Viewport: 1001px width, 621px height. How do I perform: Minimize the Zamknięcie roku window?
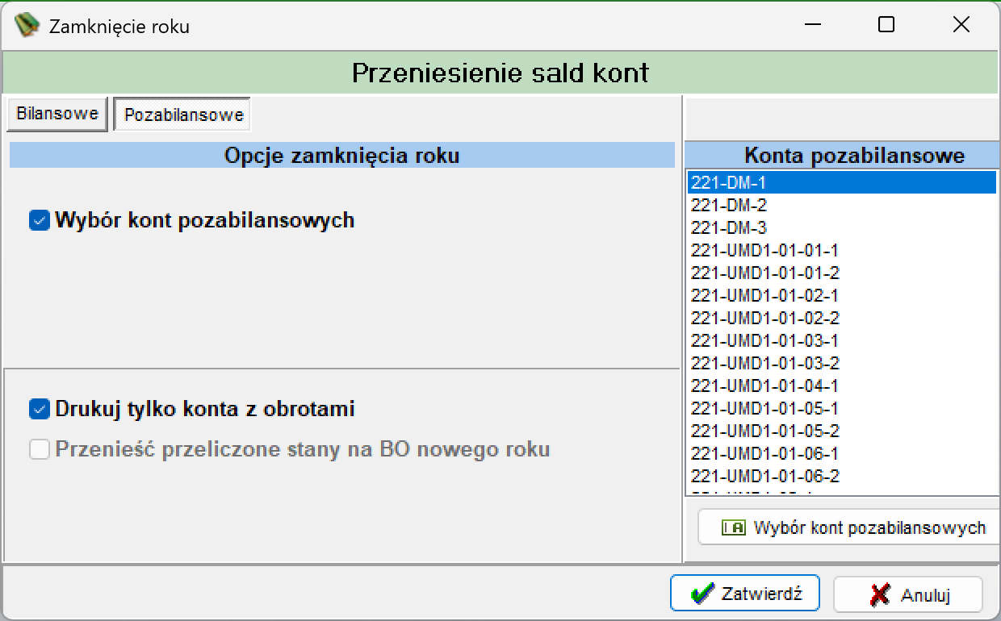(813, 25)
